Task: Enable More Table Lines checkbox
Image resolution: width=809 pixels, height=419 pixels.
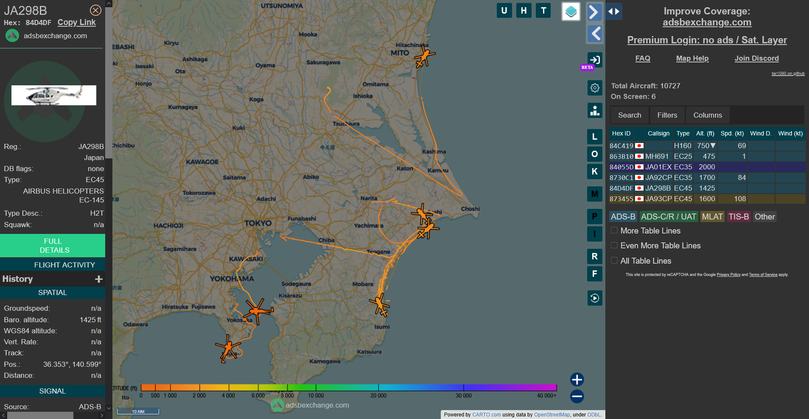Action: coord(614,230)
